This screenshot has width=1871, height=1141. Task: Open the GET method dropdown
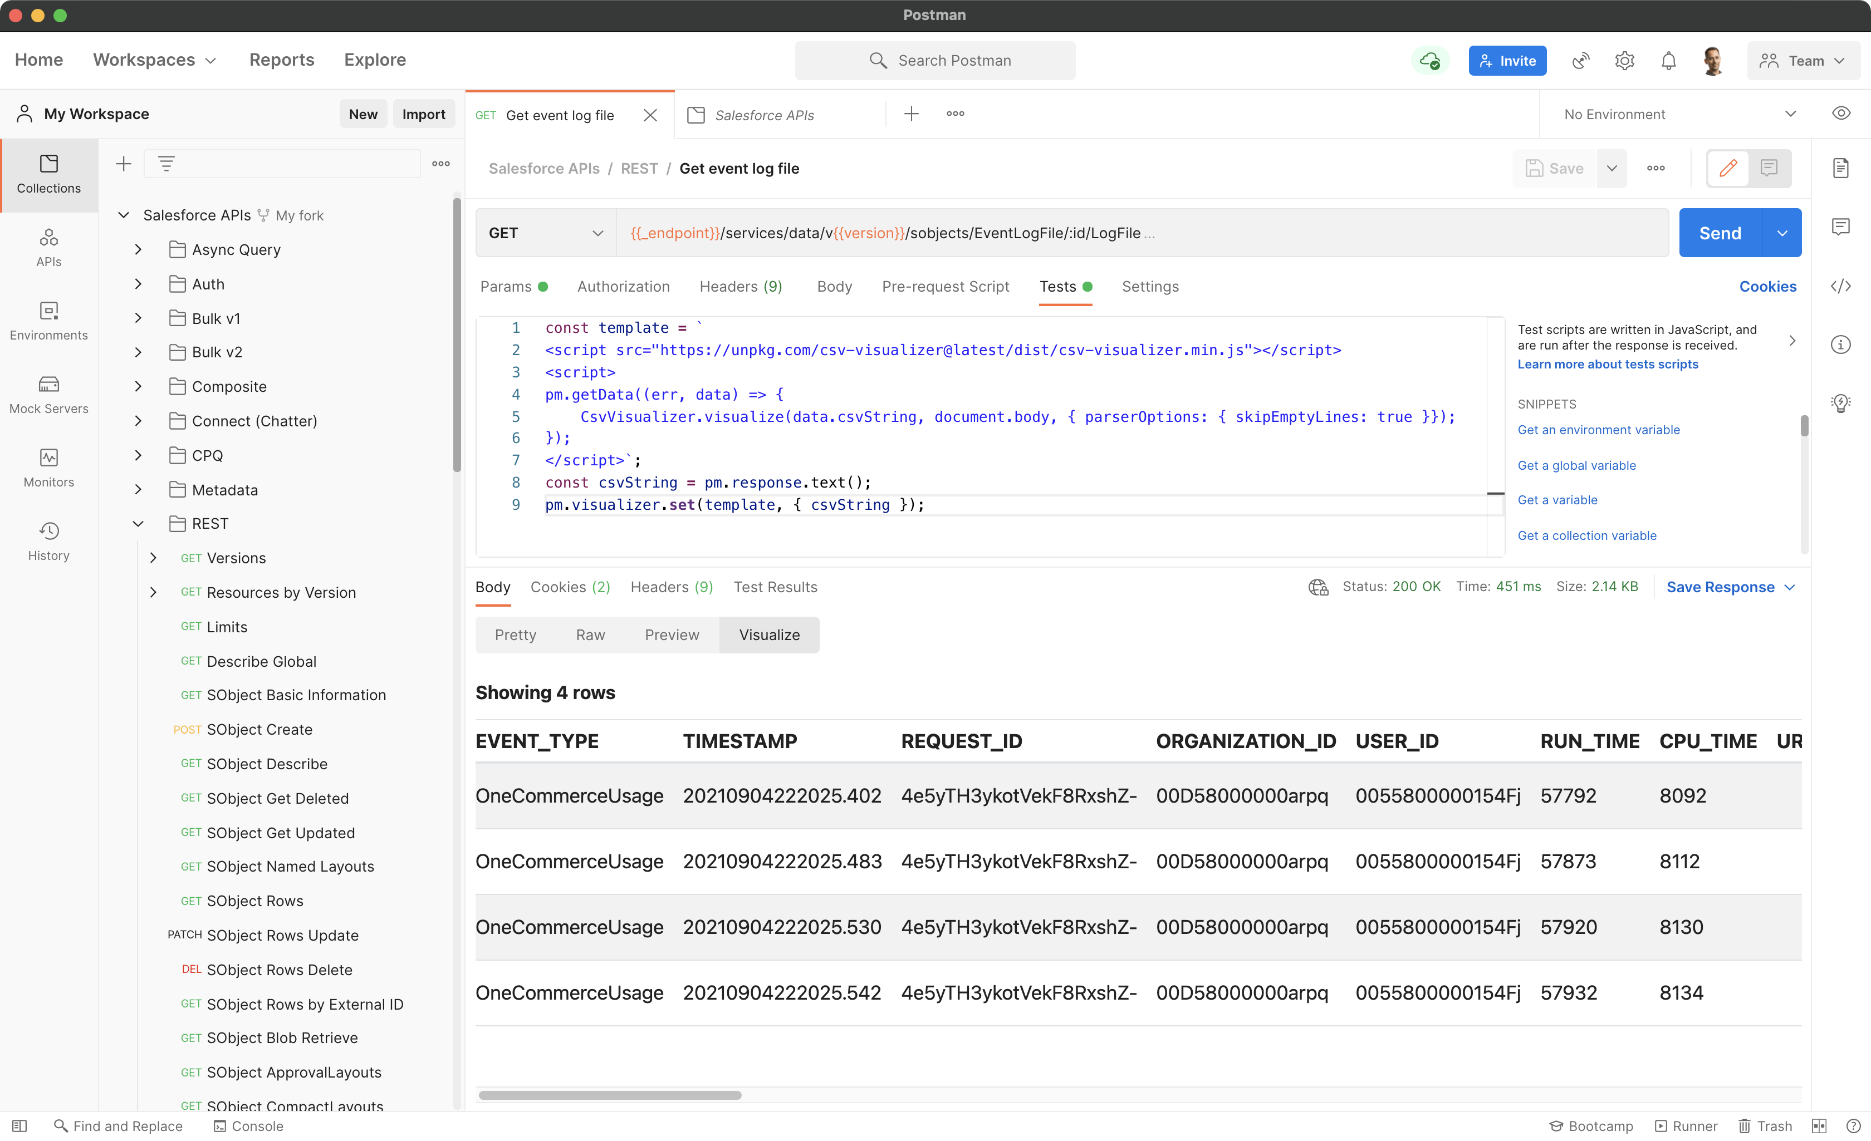[545, 233]
